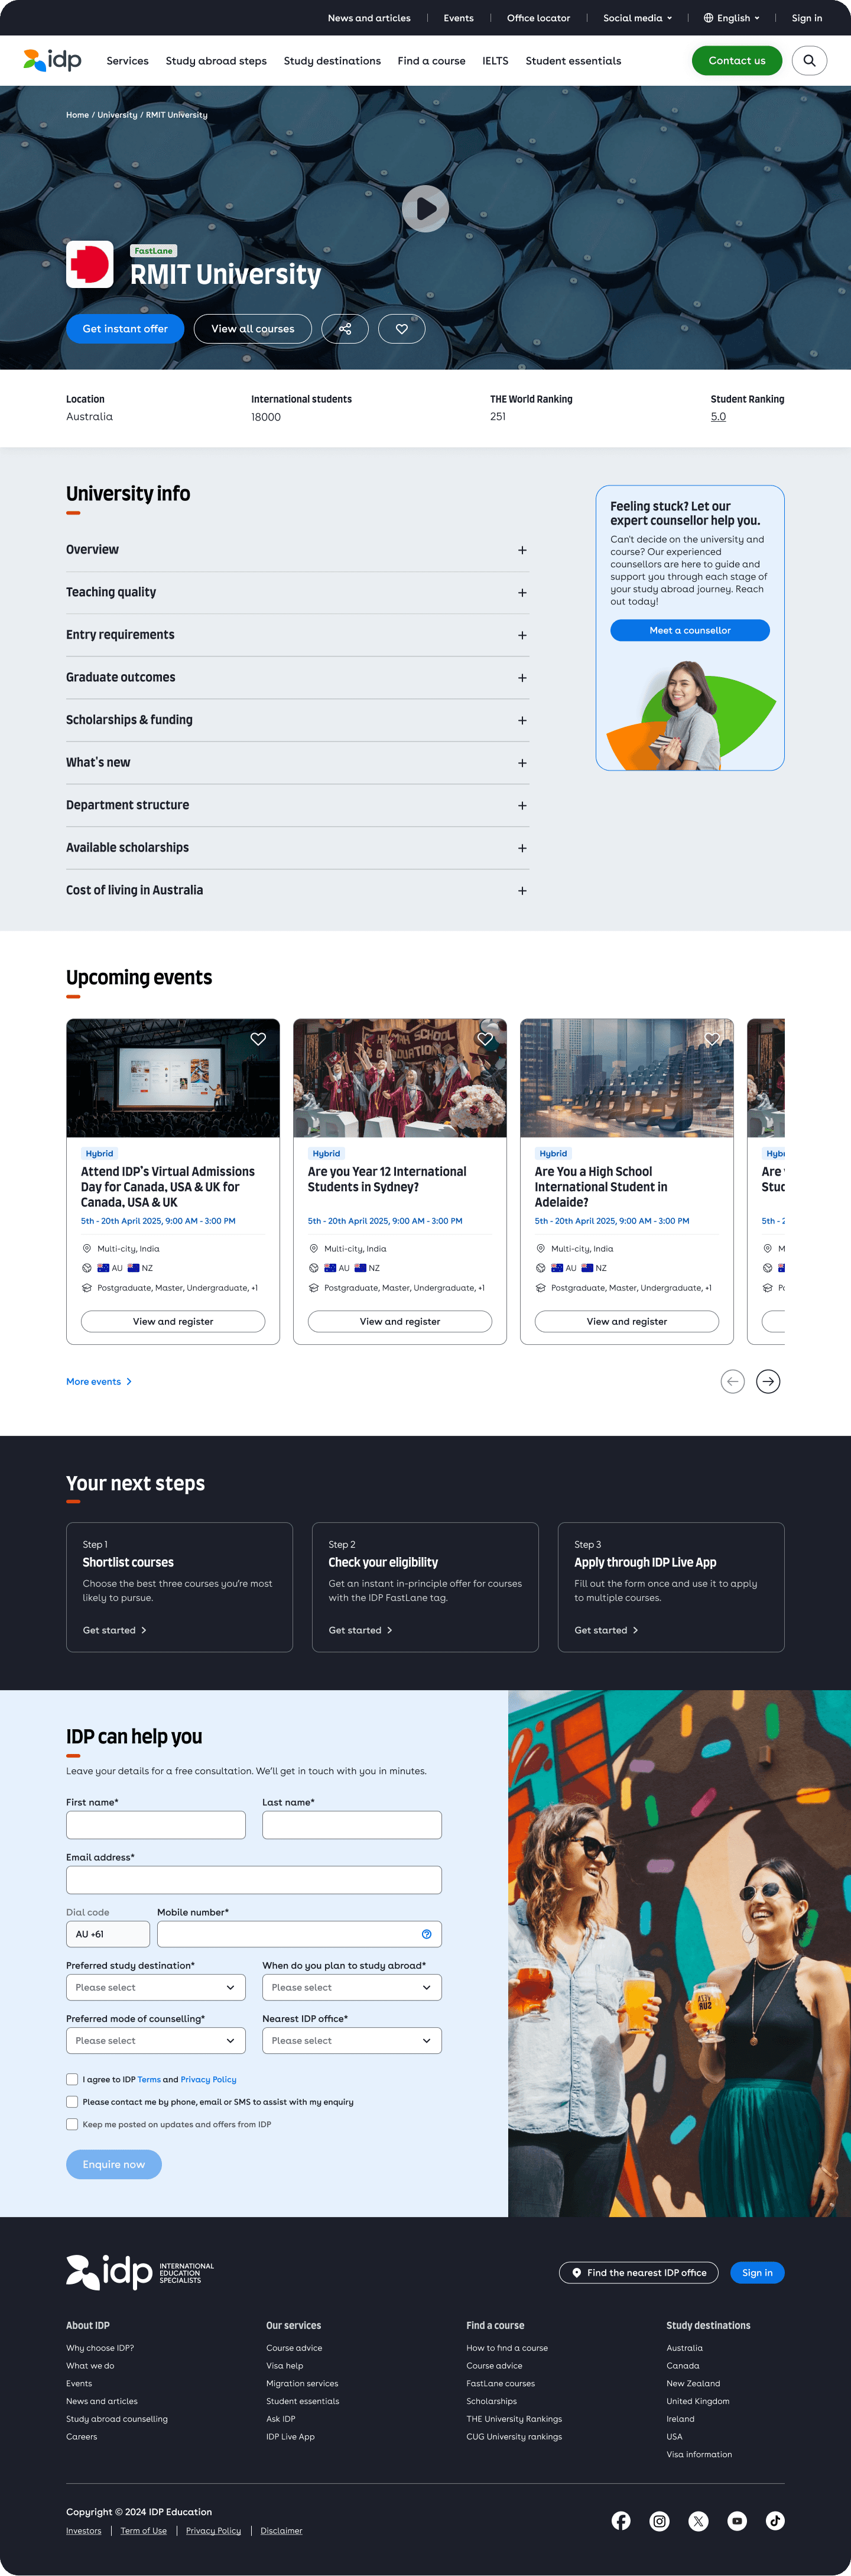
Task: Check I agree to IDP Terms checkbox
Action: pos(72,2079)
